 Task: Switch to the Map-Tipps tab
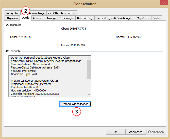tap(143, 18)
